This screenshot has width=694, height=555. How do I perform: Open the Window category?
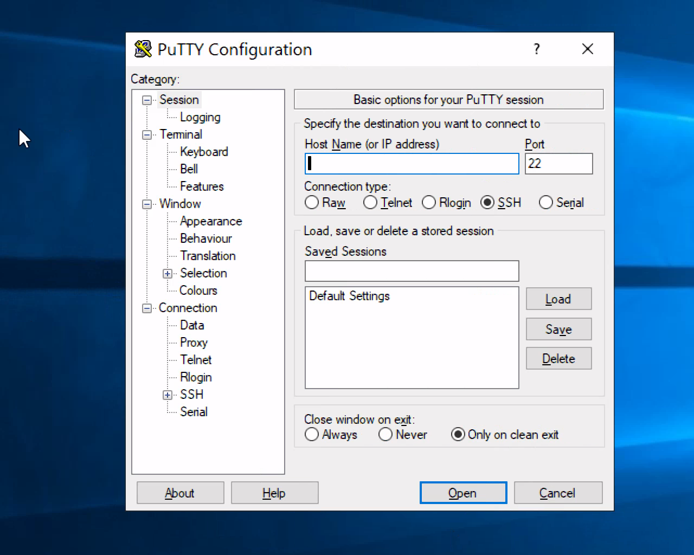click(180, 204)
